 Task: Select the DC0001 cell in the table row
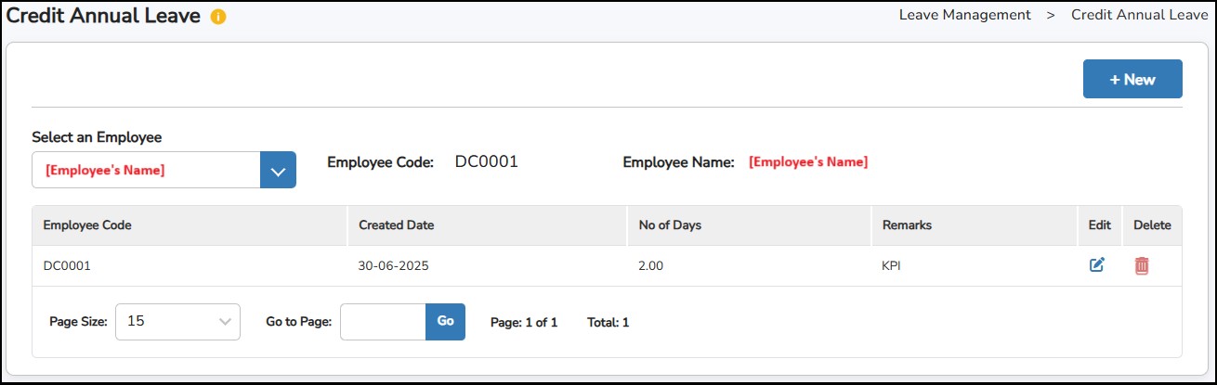(x=67, y=266)
